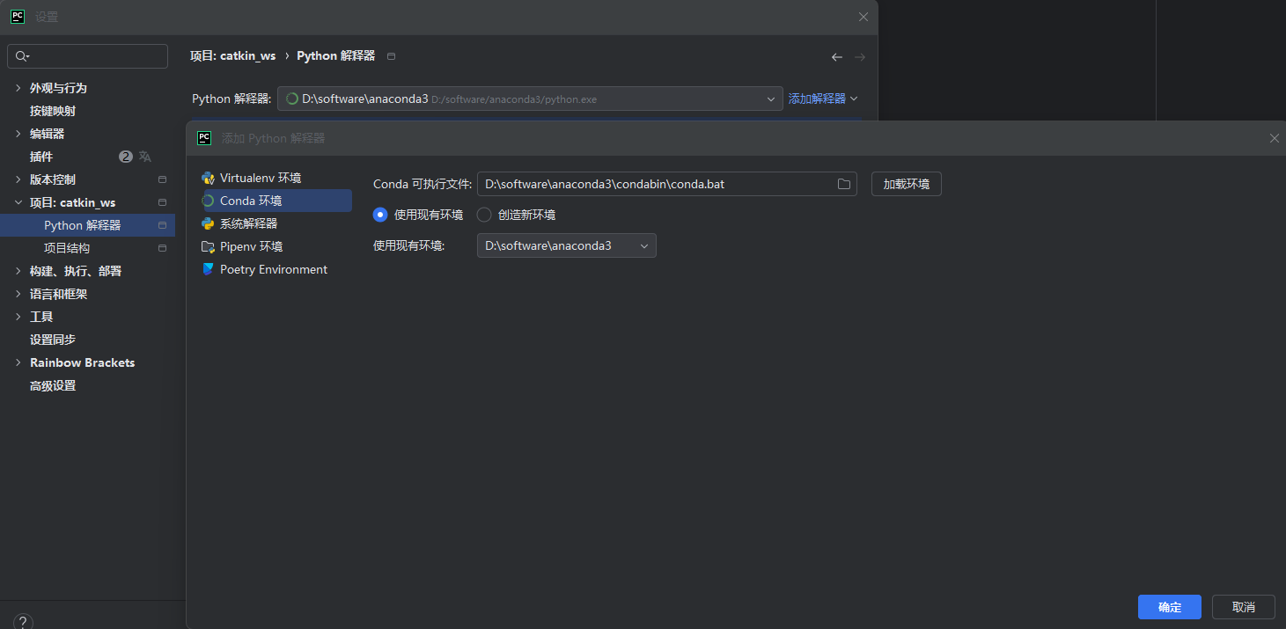Screen dimensions: 1286x629
Task: Expand the 构建、执行、部署 tree node
Action: [18, 271]
